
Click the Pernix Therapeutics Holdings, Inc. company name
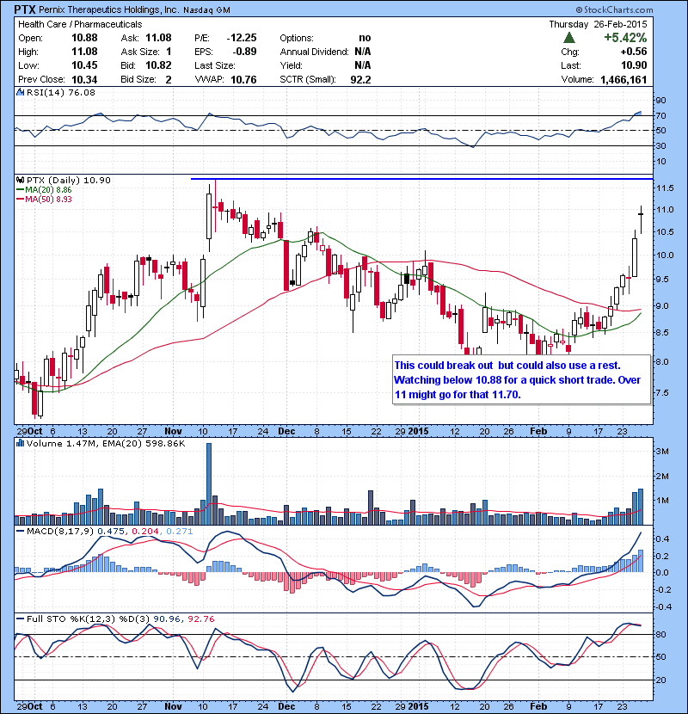coord(109,9)
